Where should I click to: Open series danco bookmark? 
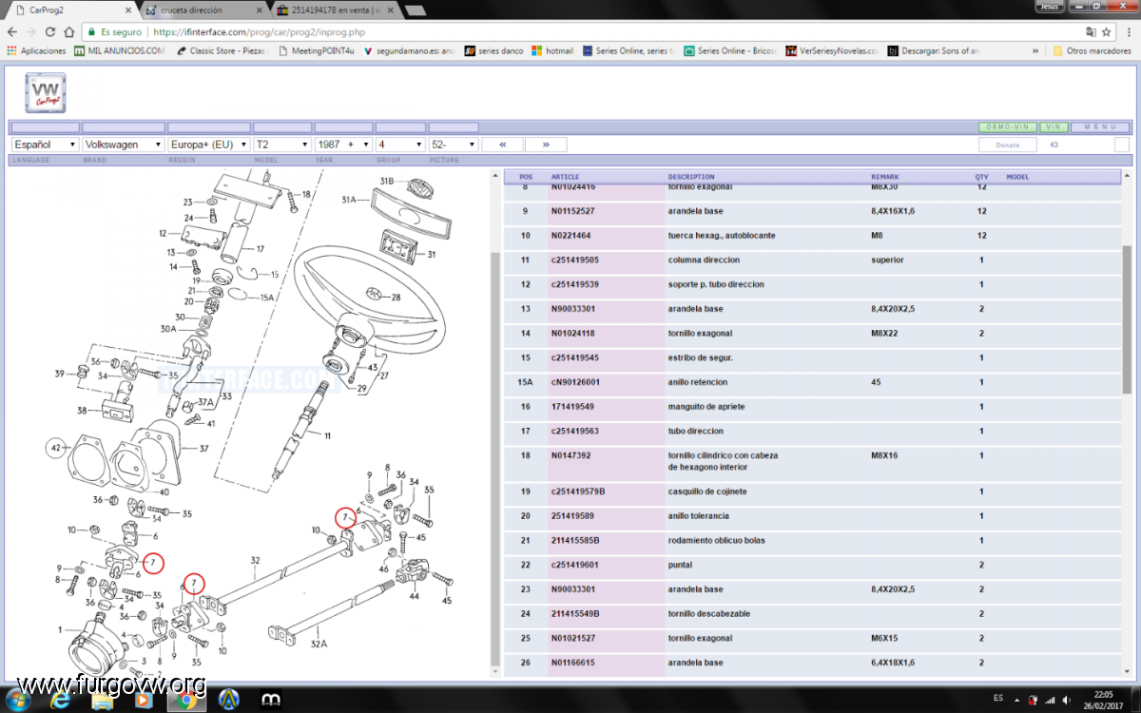tap(493, 50)
